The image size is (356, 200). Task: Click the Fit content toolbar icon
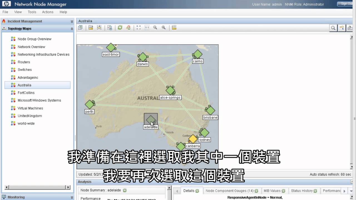(x=139, y=27)
